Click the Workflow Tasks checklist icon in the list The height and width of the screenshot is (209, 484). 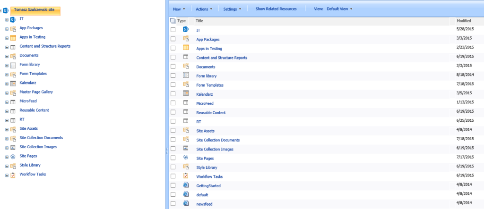(186, 176)
